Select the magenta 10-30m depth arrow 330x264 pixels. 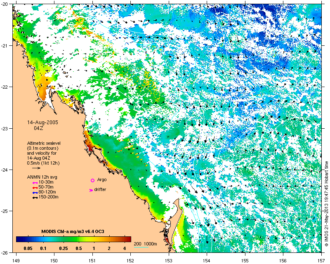coord(35,183)
